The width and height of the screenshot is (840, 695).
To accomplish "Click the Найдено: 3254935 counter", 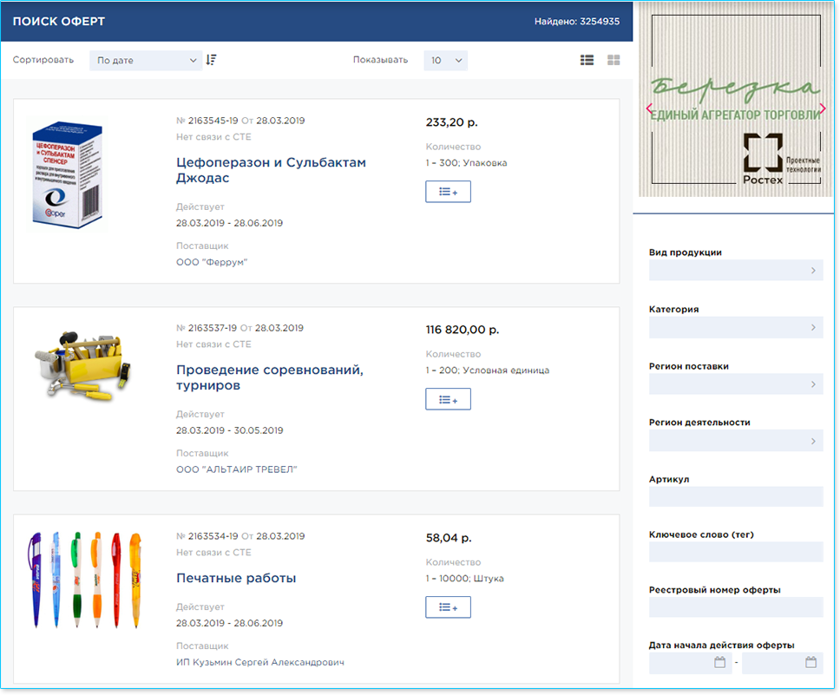I will click(577, 22).
